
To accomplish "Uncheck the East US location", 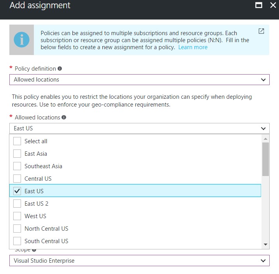I will (17, 191).
